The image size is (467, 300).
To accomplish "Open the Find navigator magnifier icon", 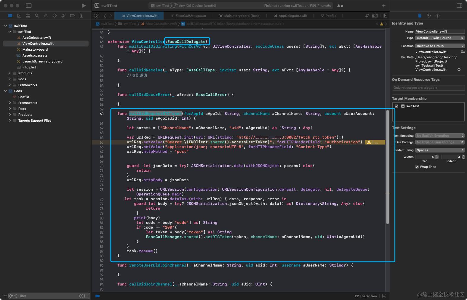I will [37, 16].
